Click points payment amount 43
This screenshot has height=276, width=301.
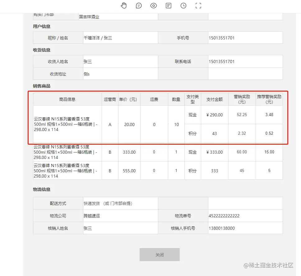215,133
